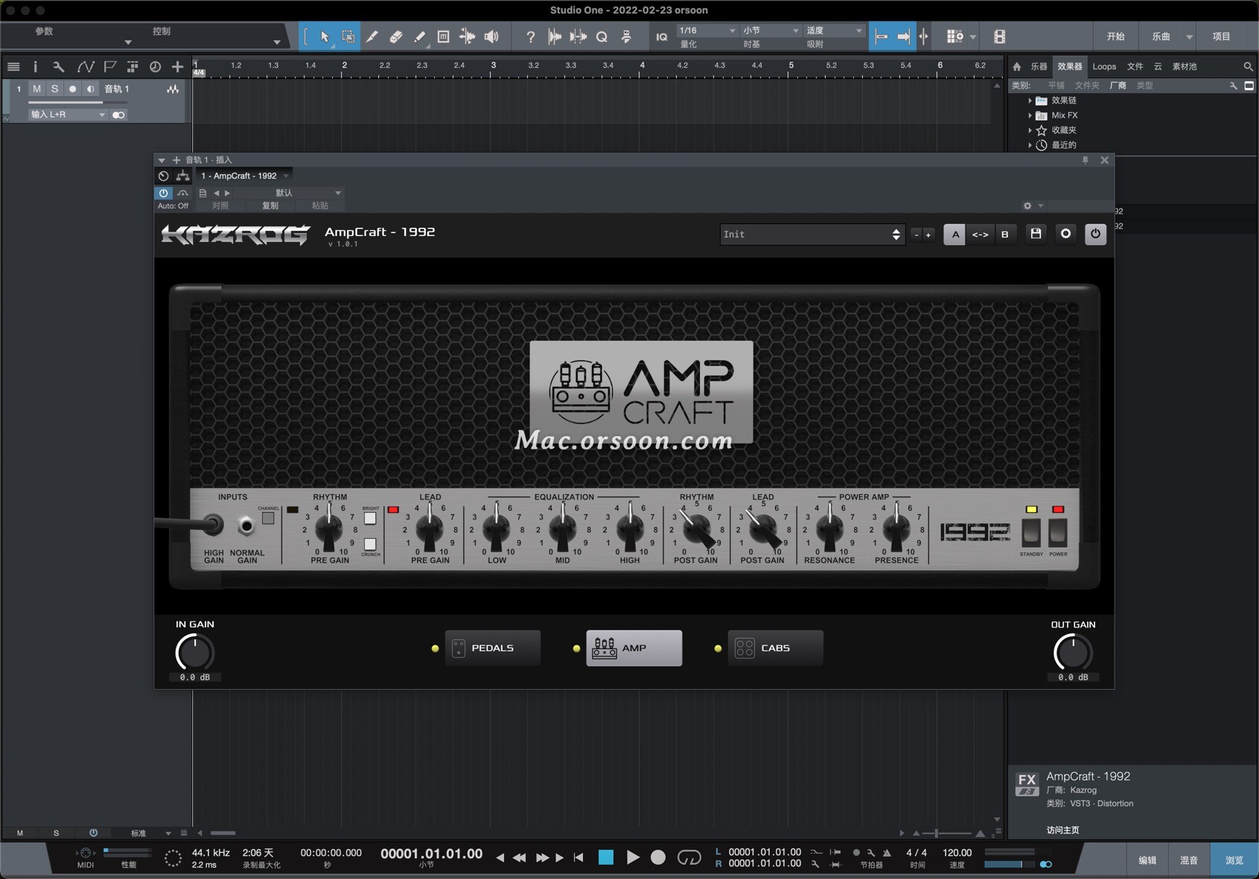The width and height of the screenshot is (1259, 879).
Task: Click the Stop button in transport
Action: pos(606,857)
